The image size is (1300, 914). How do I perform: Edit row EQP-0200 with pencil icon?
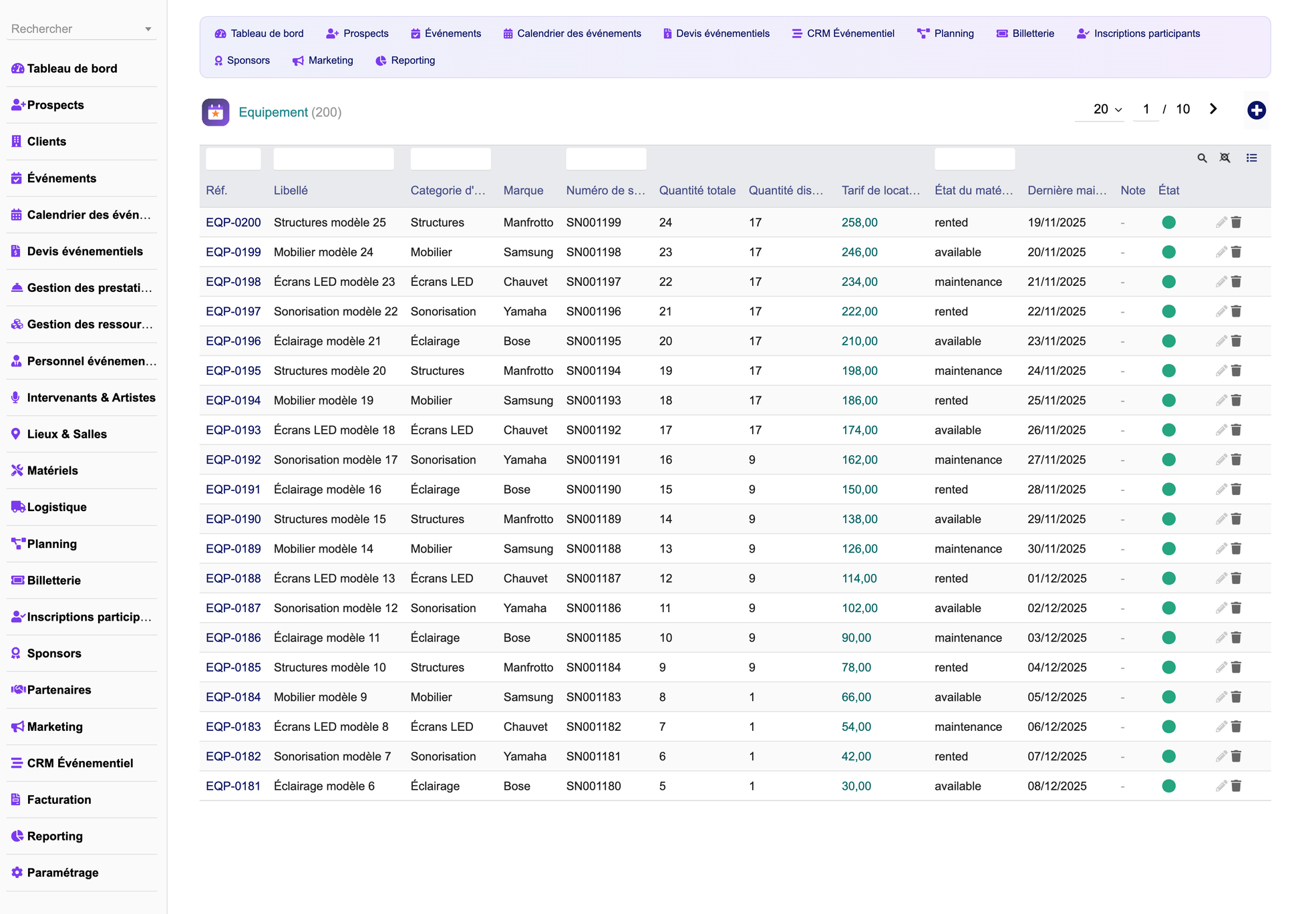tap(1221, 222)
